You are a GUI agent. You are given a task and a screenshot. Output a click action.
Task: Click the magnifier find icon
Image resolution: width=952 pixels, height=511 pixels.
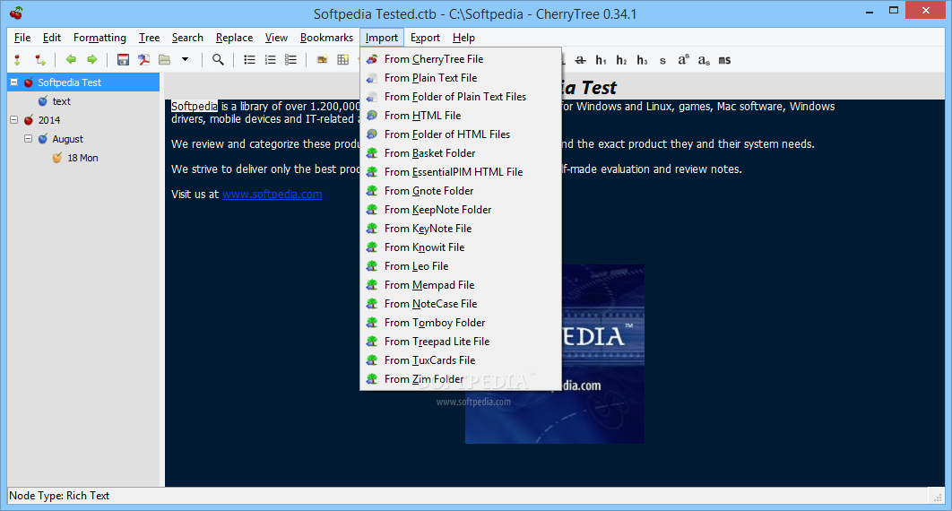tap(218, 59)
